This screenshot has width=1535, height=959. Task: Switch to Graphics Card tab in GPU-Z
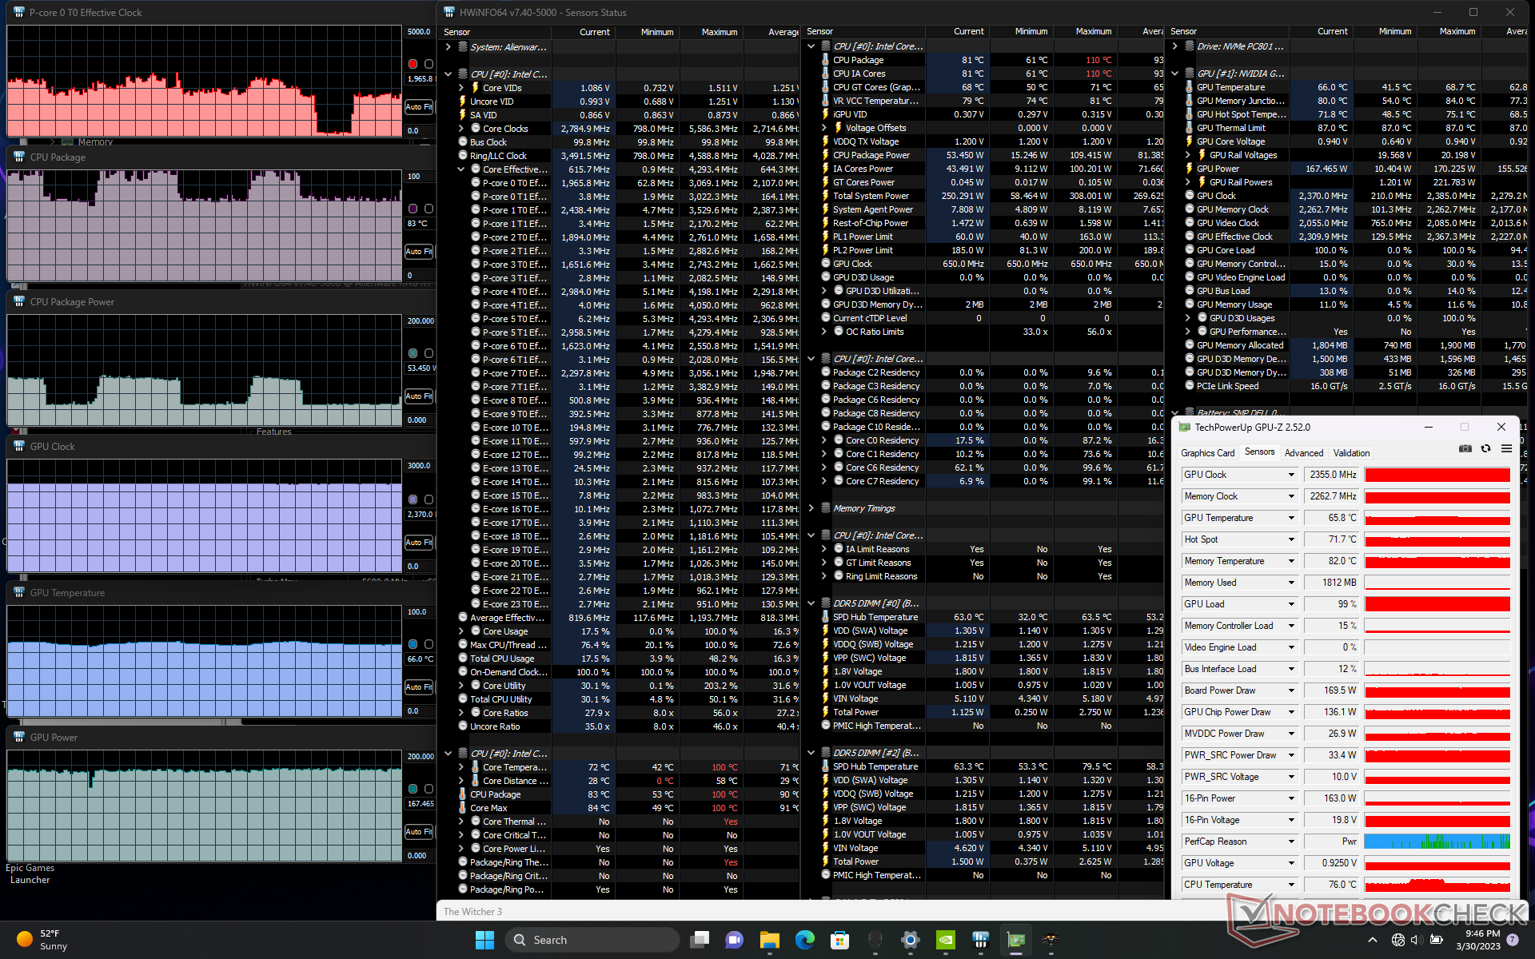point(1207,453)
